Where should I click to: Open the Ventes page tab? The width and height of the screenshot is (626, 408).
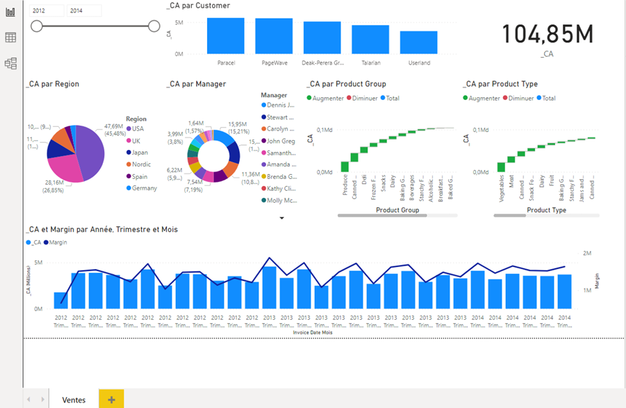coord(74,400)
